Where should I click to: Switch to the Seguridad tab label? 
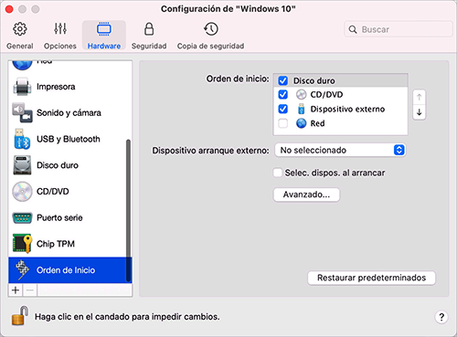pos(149,46)
